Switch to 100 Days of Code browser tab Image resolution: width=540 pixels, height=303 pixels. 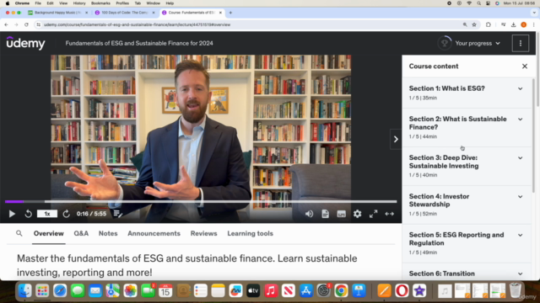tap(124, 13)
